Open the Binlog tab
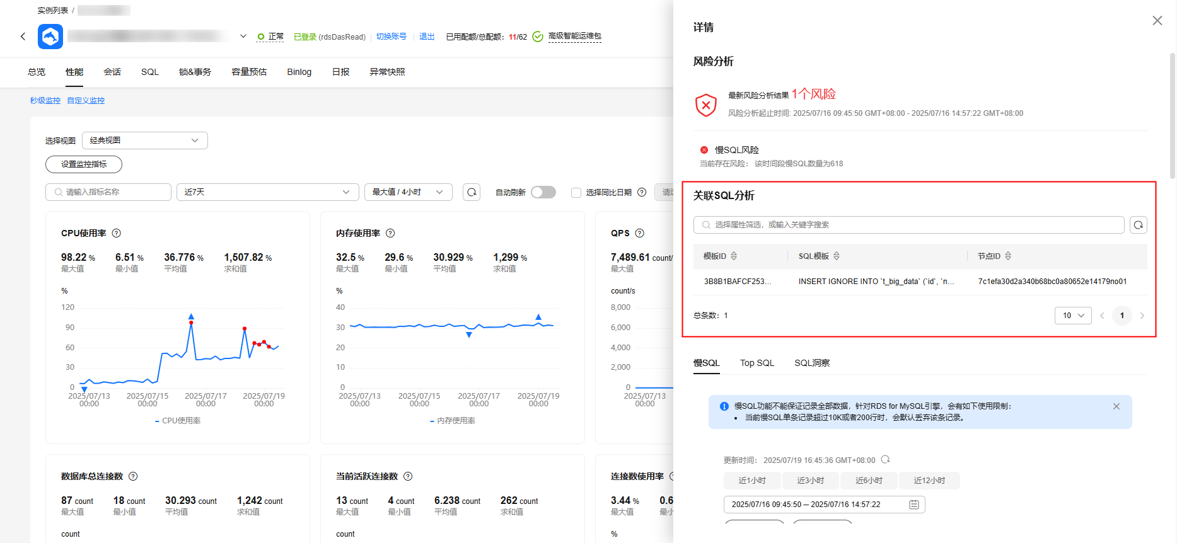 pos(299,72)
